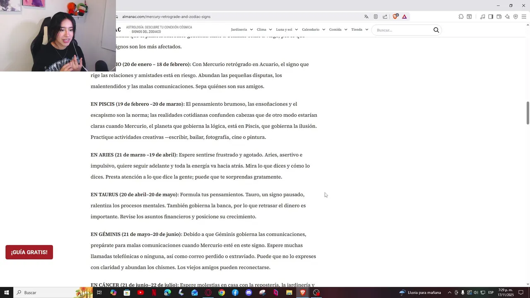Switch to Brave browser taskbar icon
The width and height of the screenshot is (530, 298).
(x=303, y=293)
